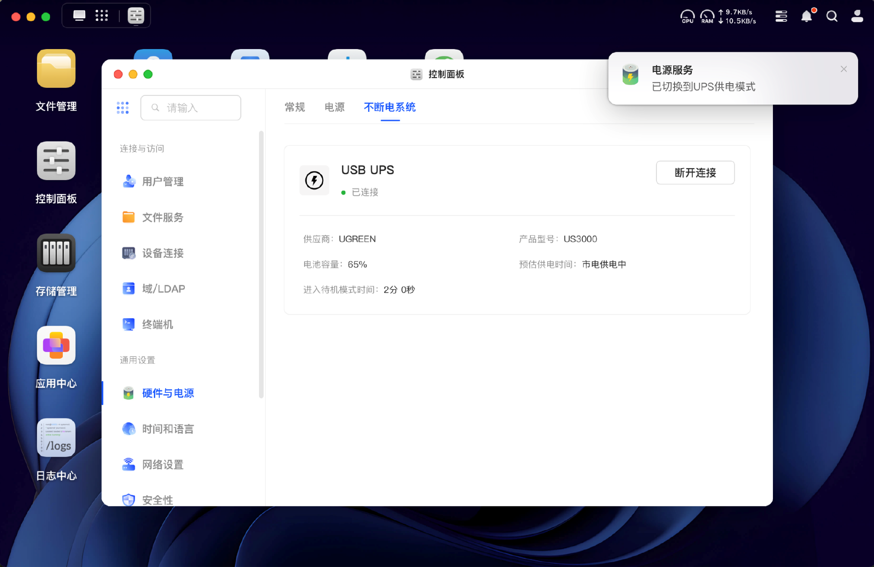The height and width of the screenshot is (567, 874).
Task: Focus the 请输入 search field
Action: click(191, 108)
